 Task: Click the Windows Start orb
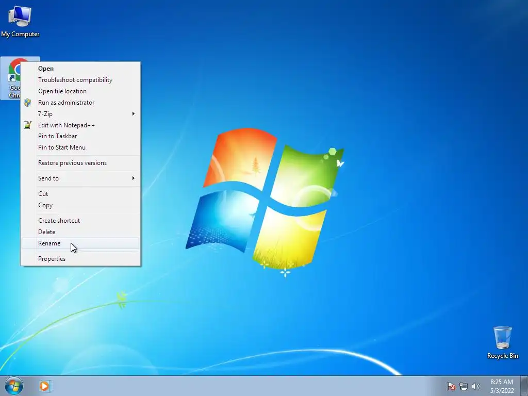coord(14,386)
